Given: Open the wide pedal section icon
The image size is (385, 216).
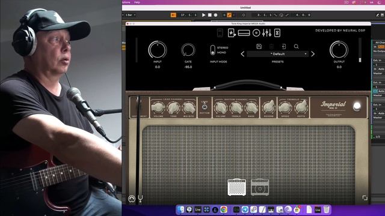Looking at the screenshot, I should pos(244,33).
